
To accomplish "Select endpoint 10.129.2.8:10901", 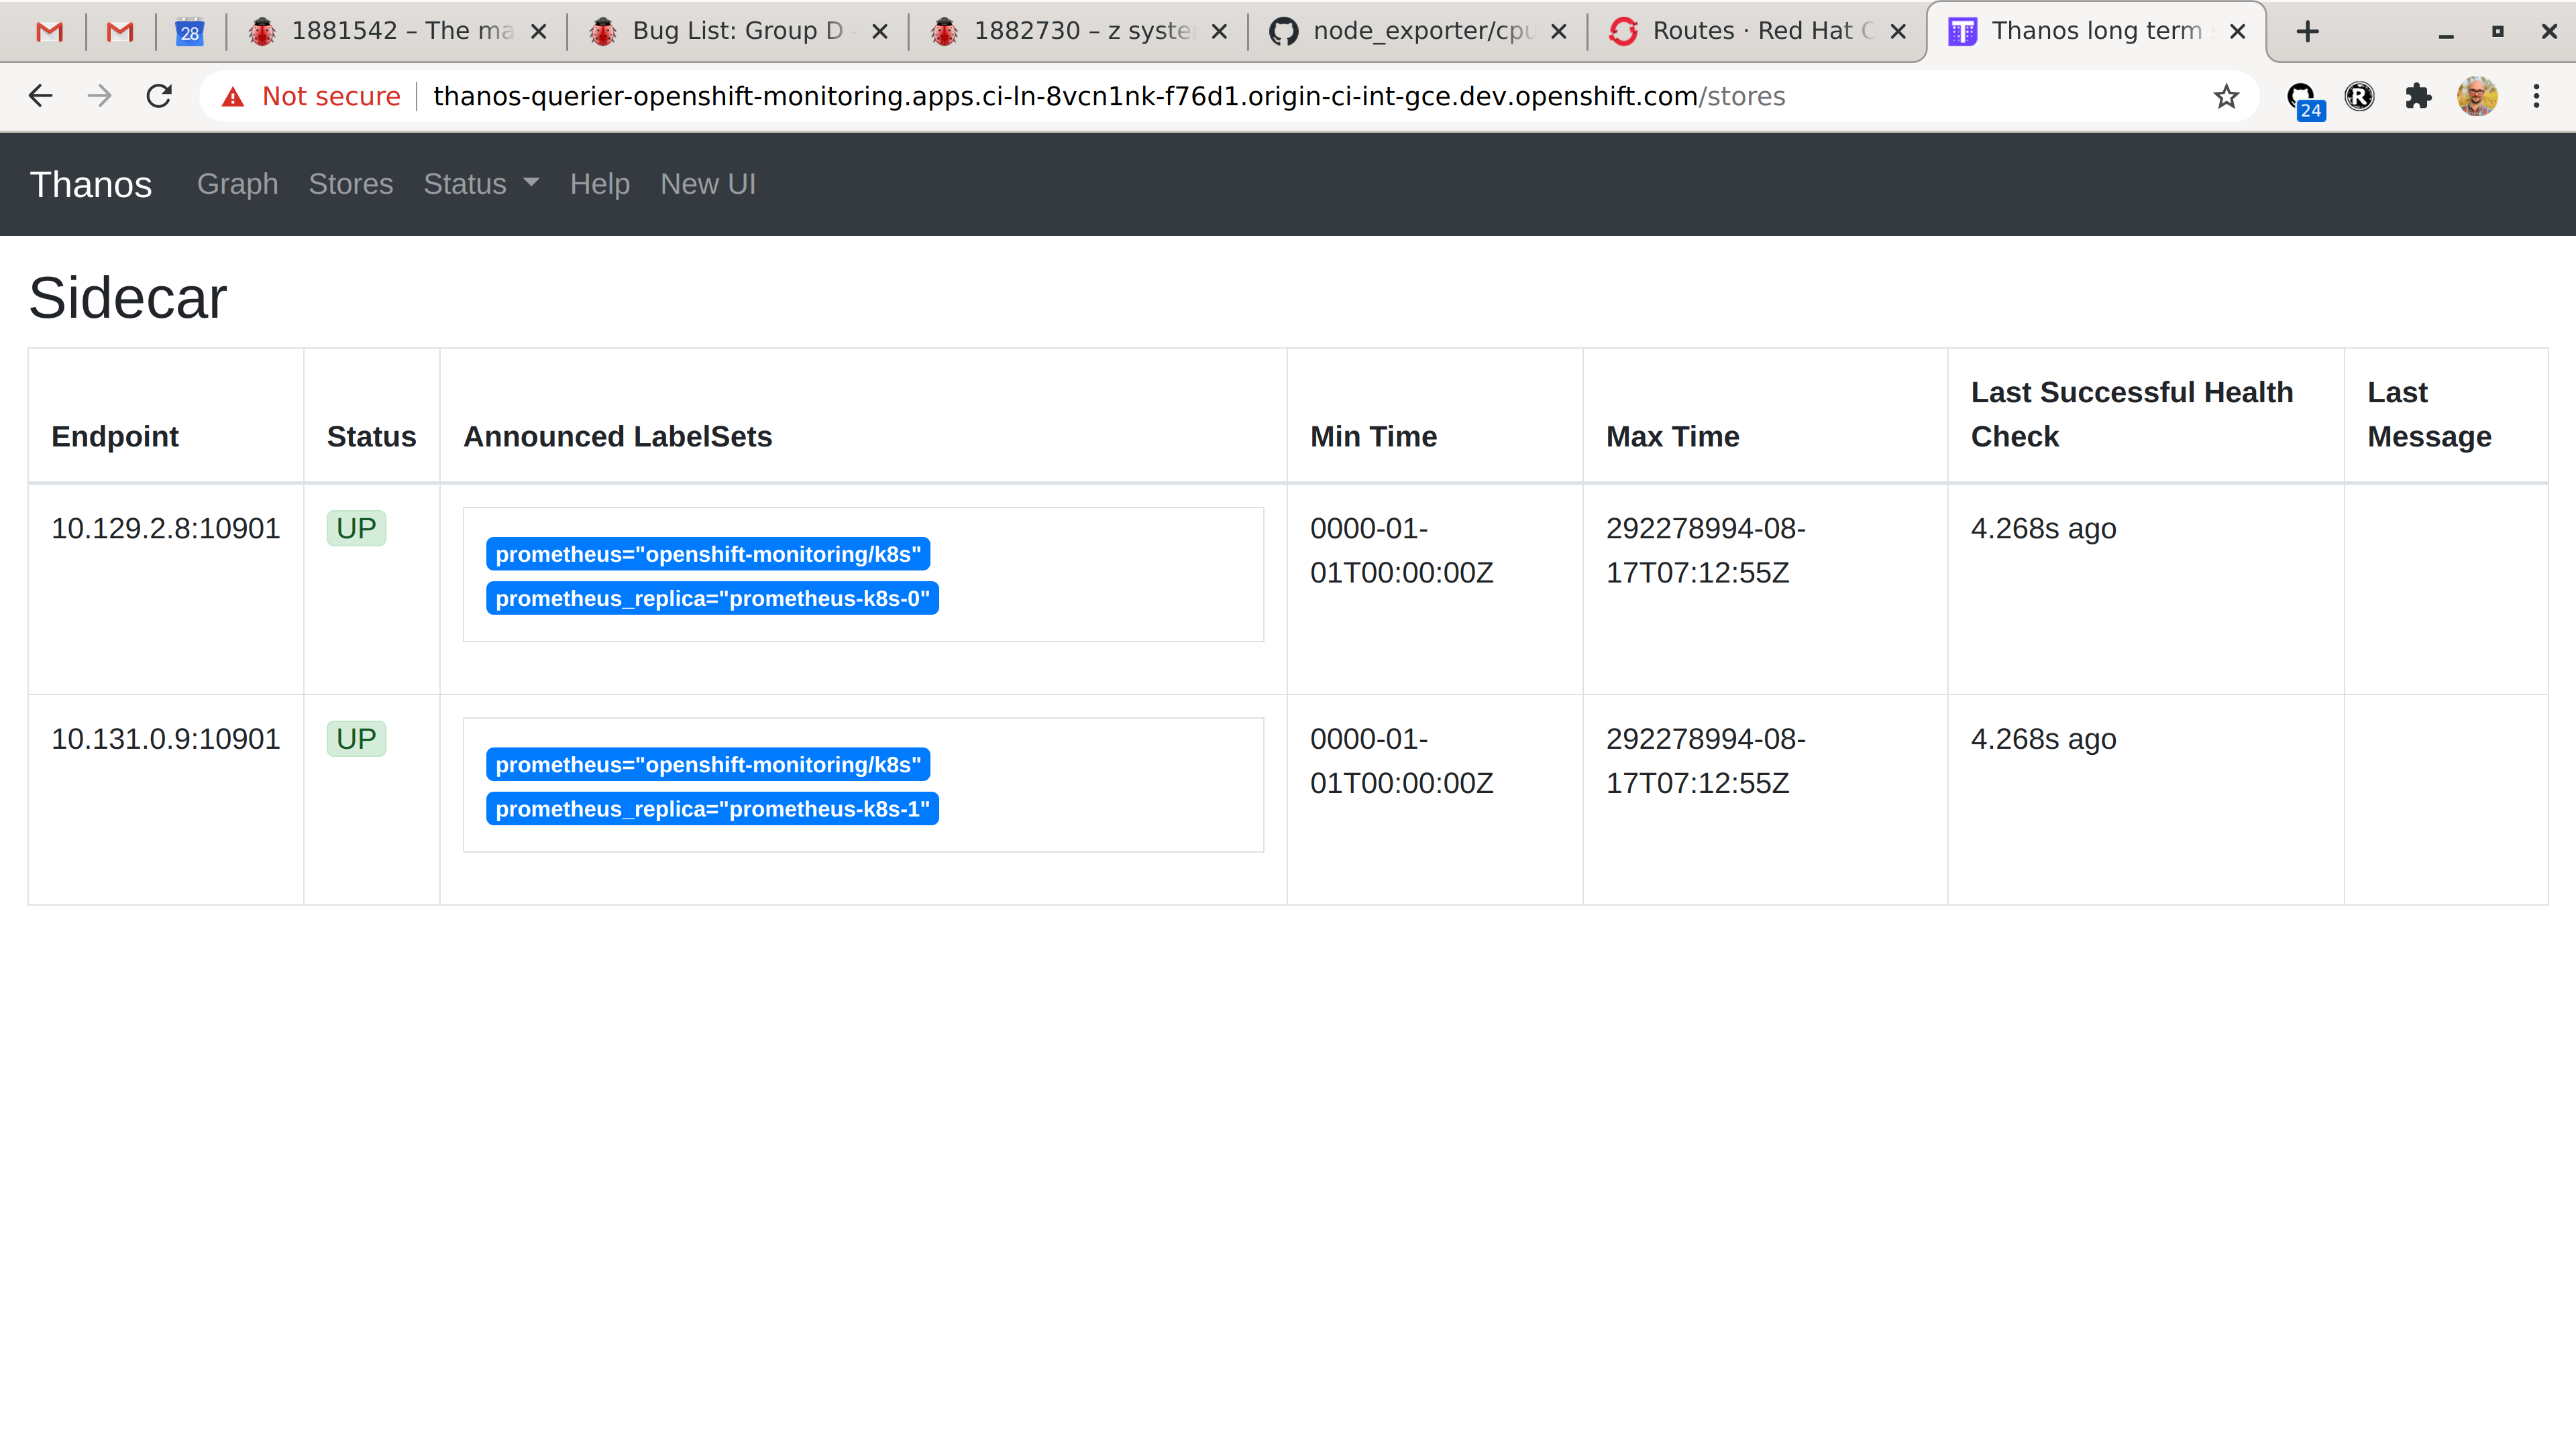I will 166,529.
